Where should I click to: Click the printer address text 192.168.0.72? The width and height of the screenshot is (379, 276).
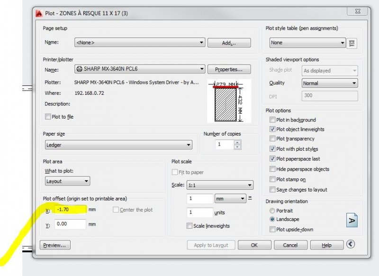pyautogui.click(x=89, y=93)
